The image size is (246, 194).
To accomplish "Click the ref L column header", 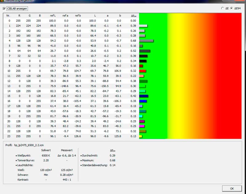I will click(53, 15).
